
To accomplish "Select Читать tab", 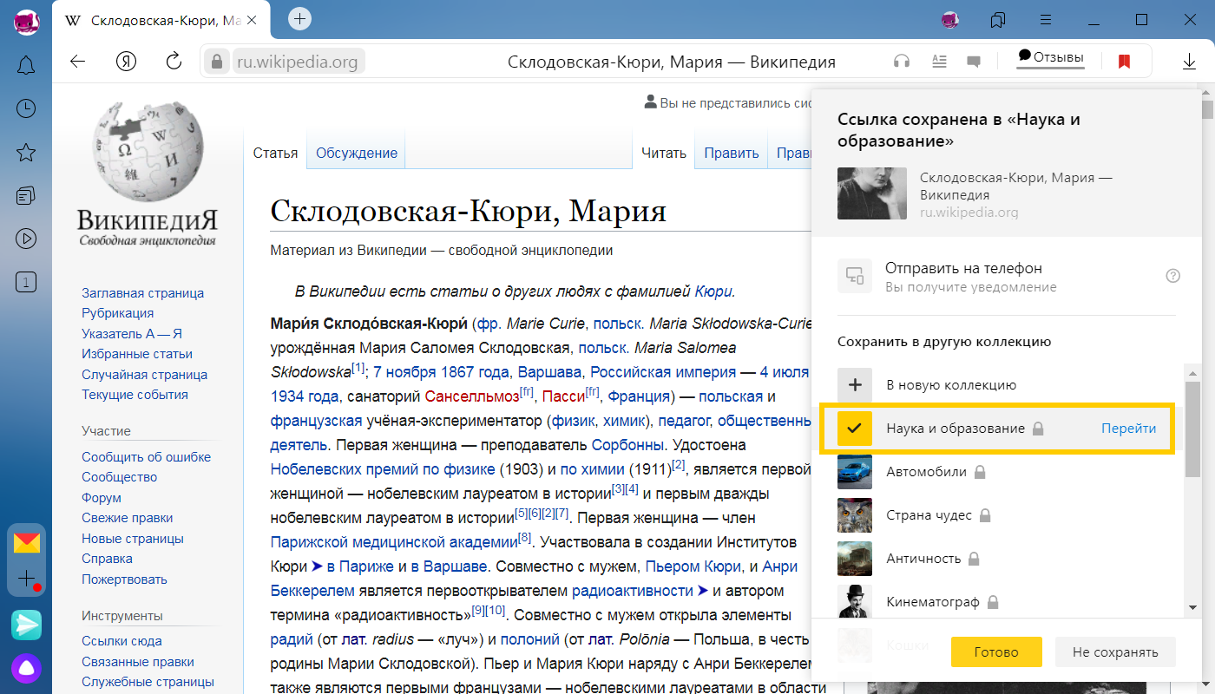I will [664, 153].
